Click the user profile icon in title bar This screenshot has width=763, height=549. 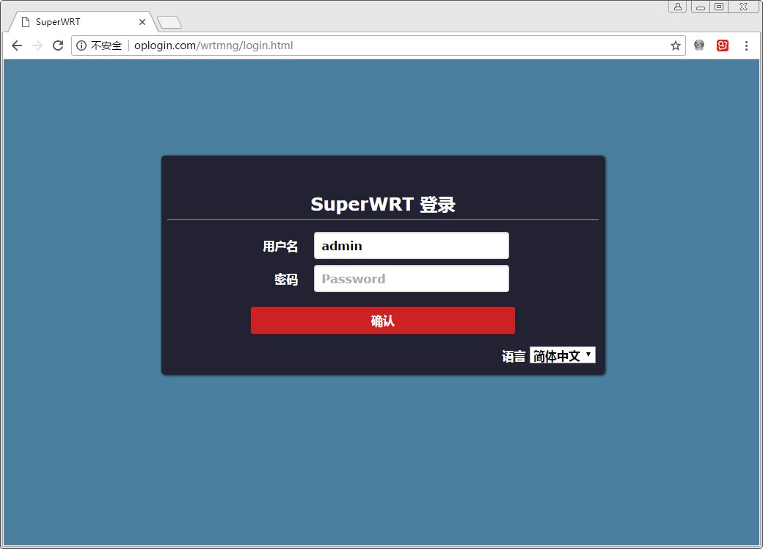tap(677, 7)
